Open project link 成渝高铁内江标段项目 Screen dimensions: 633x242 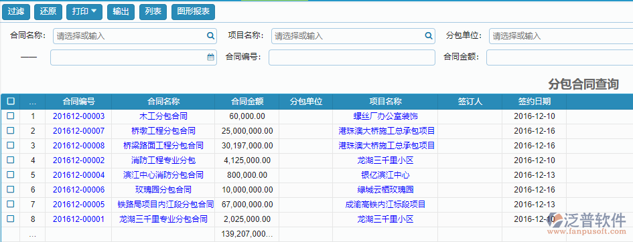click(386, 205)
